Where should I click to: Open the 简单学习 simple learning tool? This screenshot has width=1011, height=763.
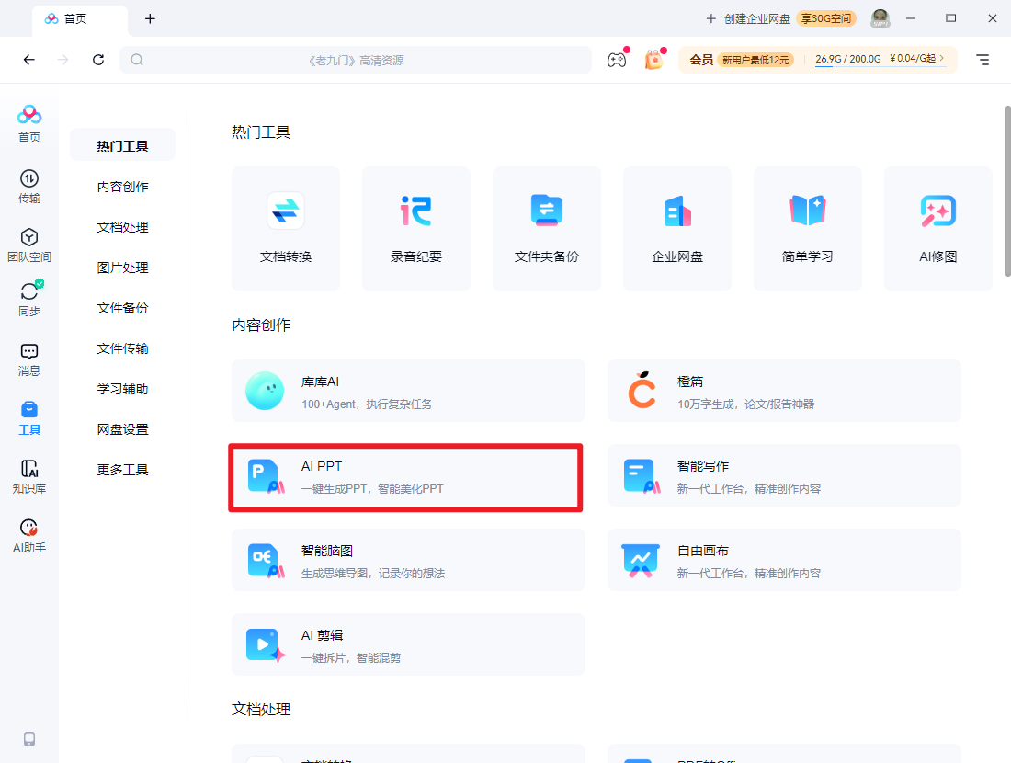[x=807, y=228]
